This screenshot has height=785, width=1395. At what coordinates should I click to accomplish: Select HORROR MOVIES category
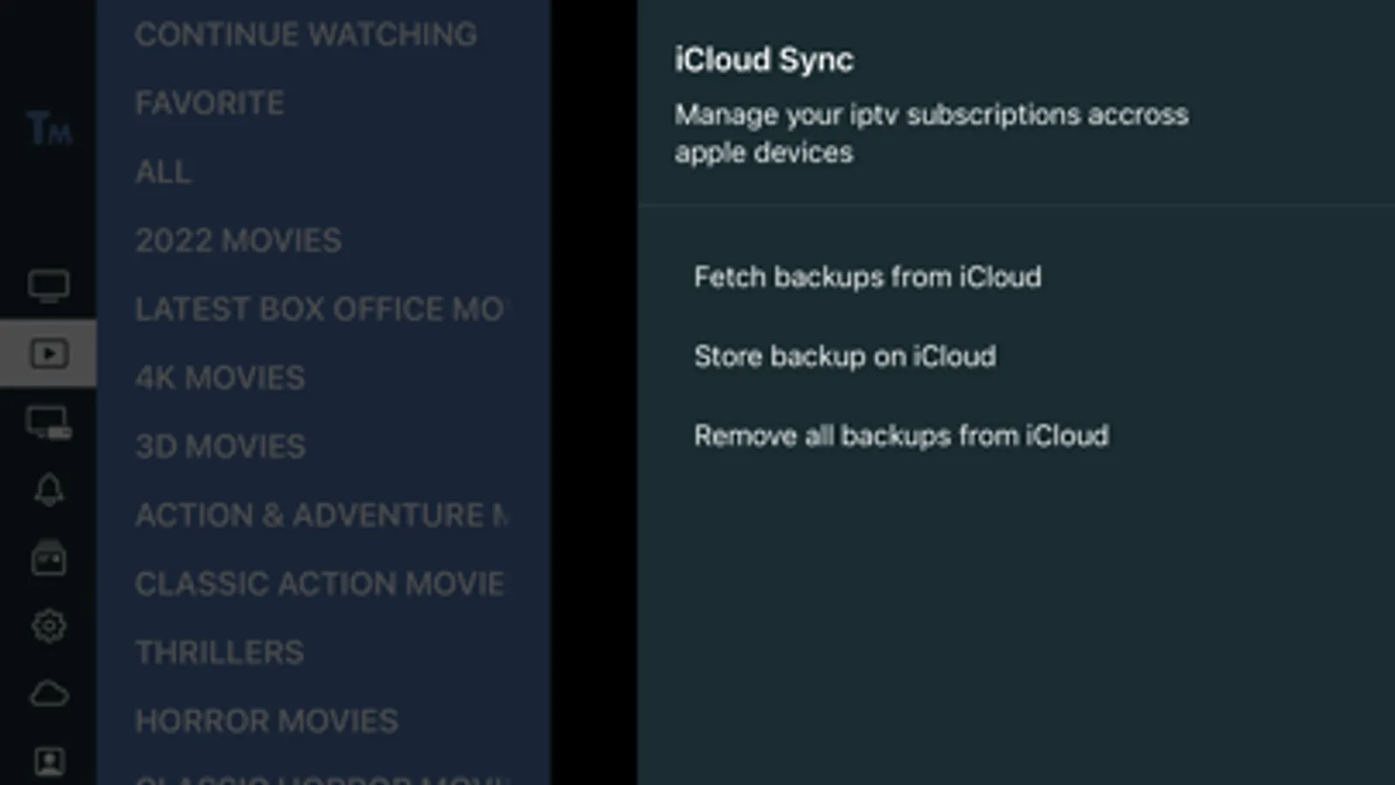(266, 721)
